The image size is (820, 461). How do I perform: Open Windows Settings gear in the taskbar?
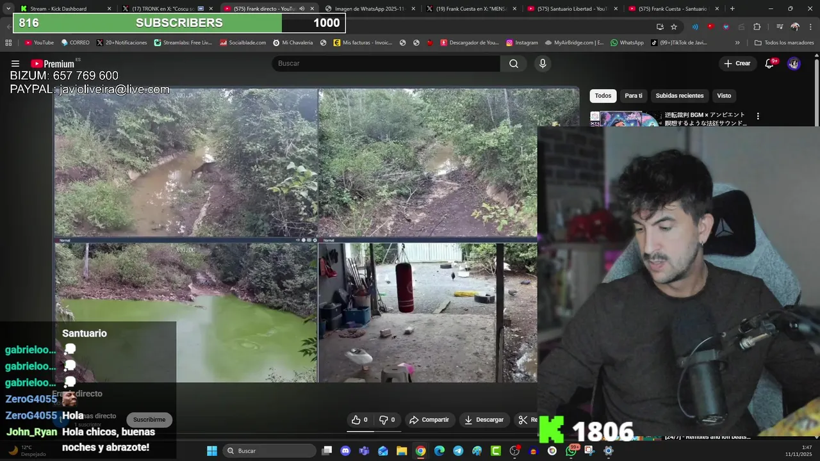click(x=609, y=451)
